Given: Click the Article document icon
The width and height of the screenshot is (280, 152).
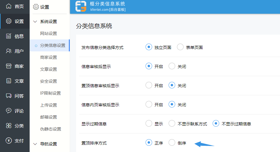Looking at the screenshot, I should pyautogui.click(x=9, y=81).
